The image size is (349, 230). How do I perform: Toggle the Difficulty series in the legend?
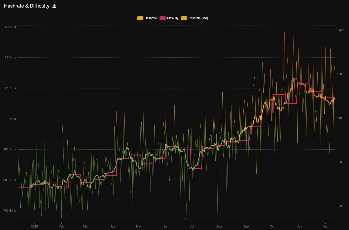click(x=169, y=18)
